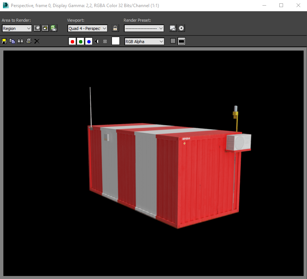Open Environment and Effects dialog icon
This screenshot has width=307, height=279.
(181, 28)
